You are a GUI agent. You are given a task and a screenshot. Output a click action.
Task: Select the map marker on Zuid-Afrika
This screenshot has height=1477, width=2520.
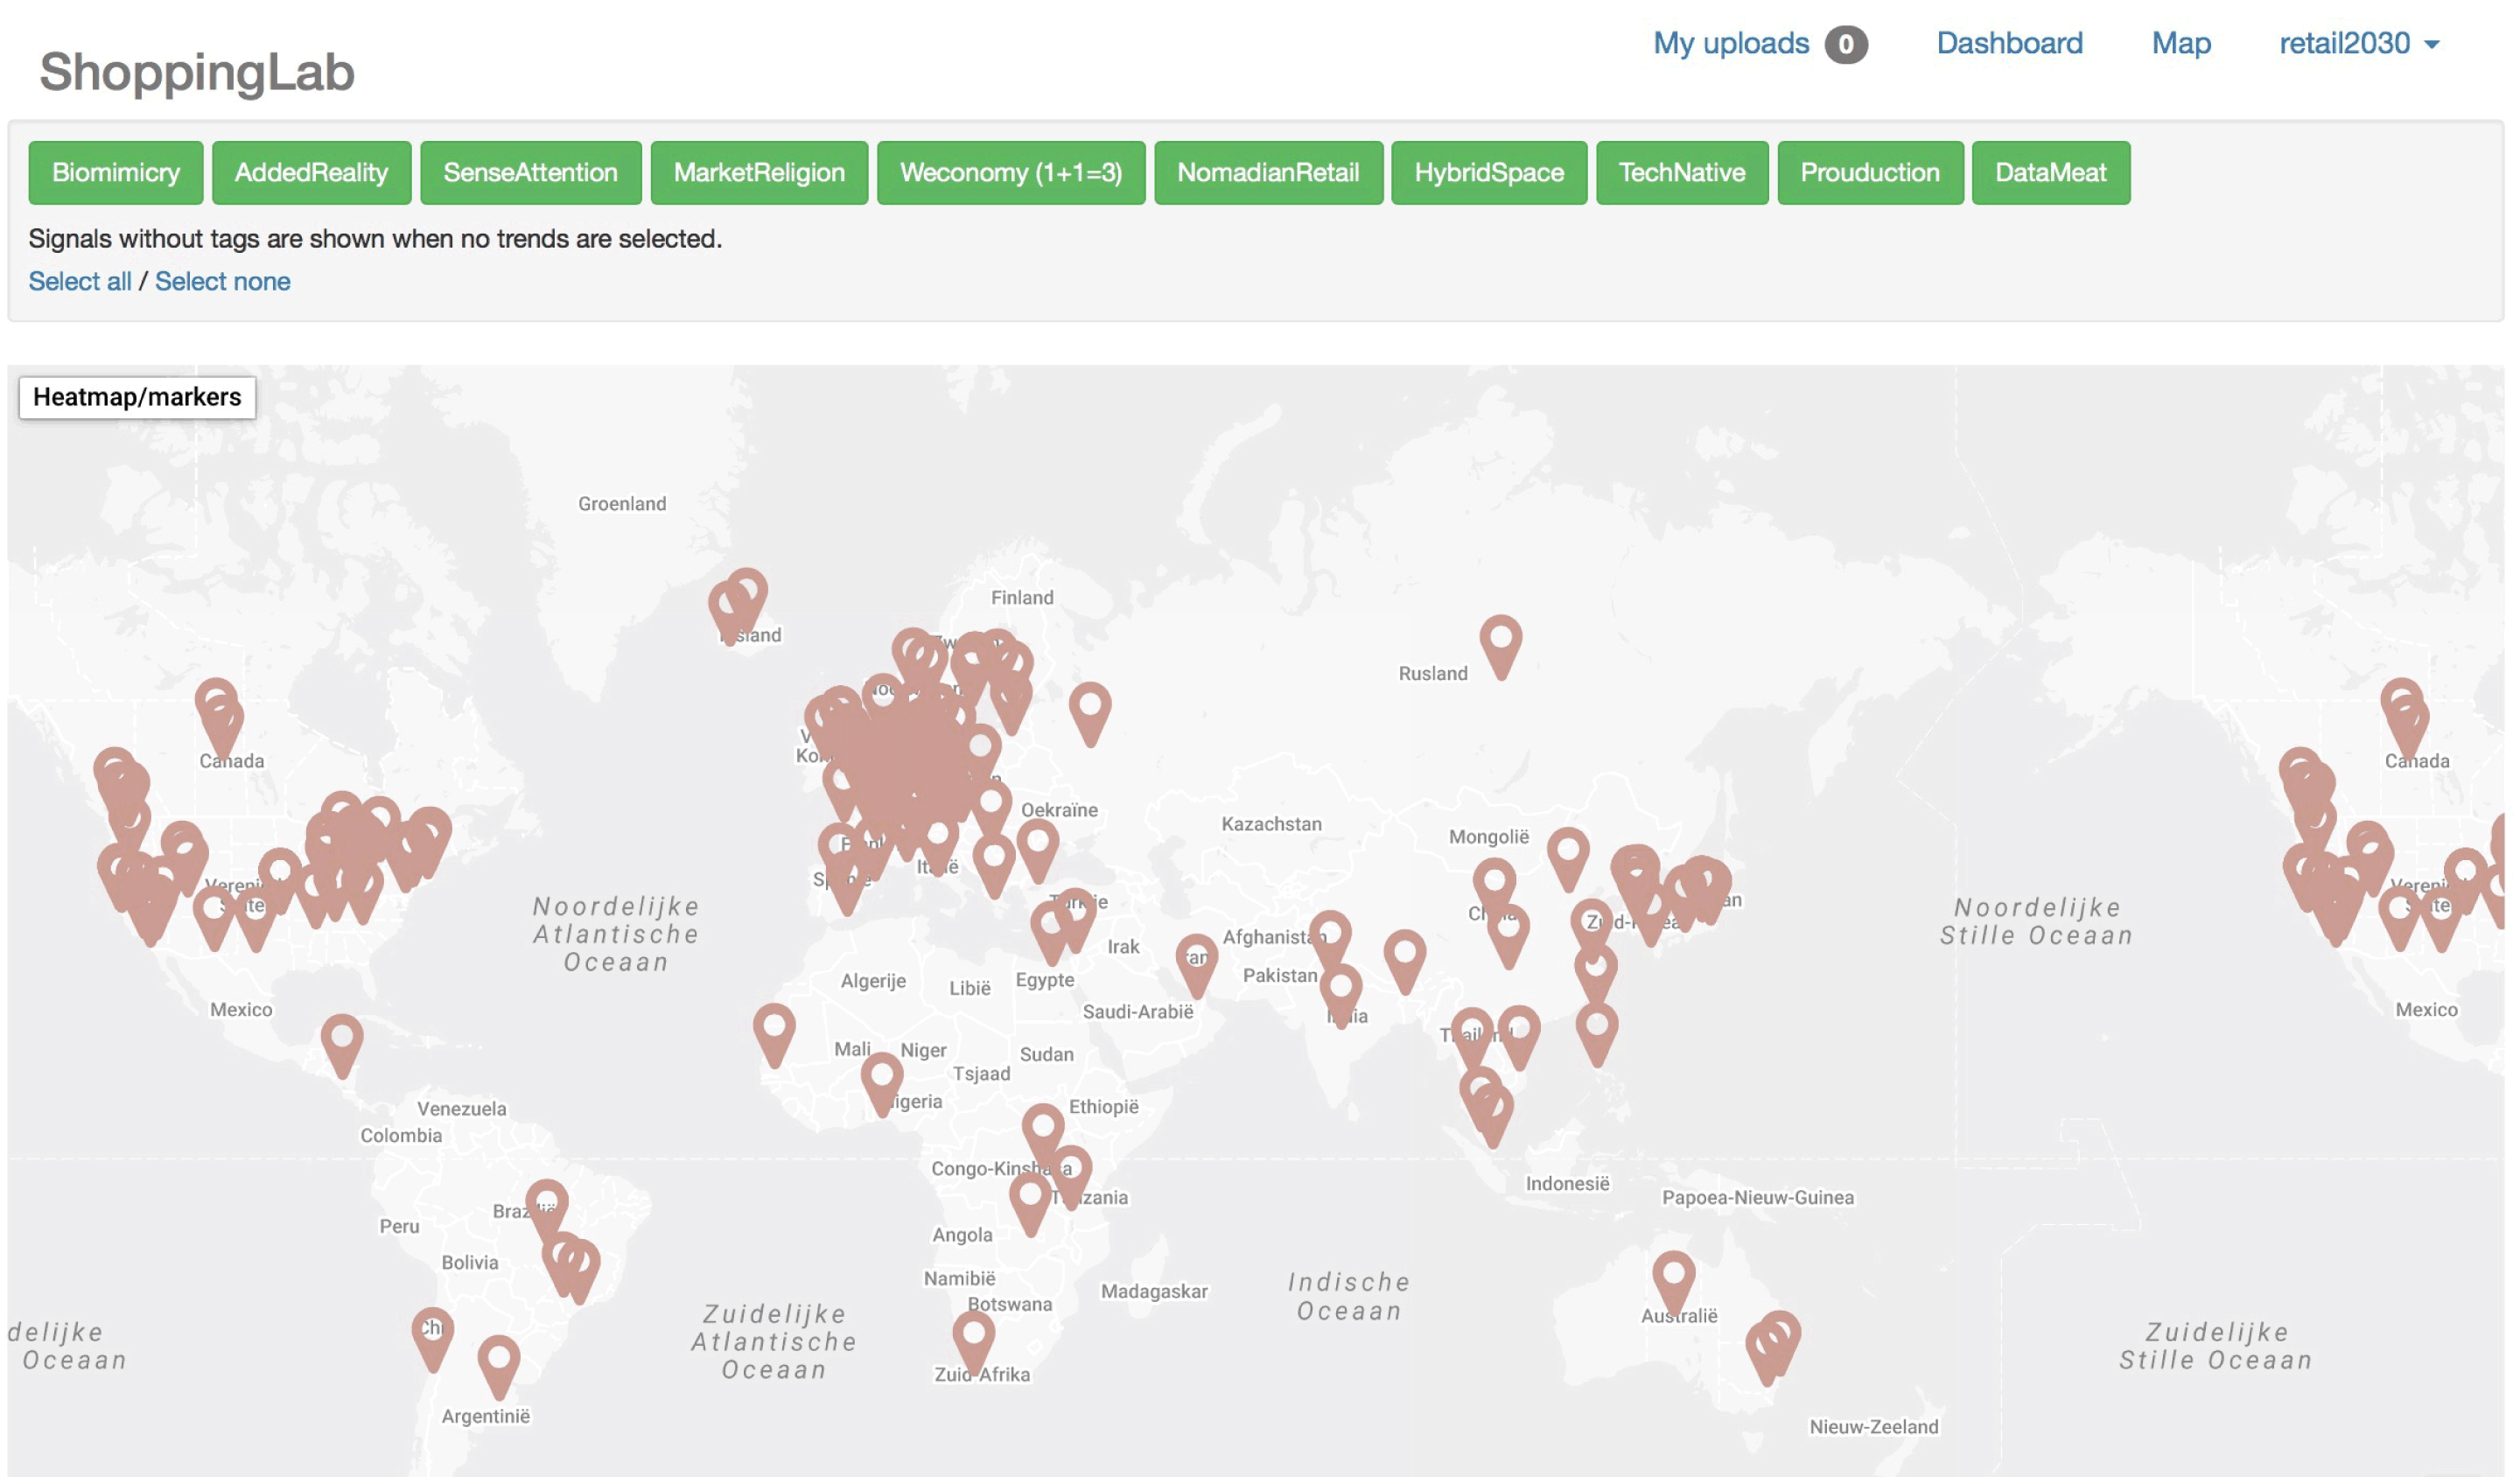[x=973, y=1342]
